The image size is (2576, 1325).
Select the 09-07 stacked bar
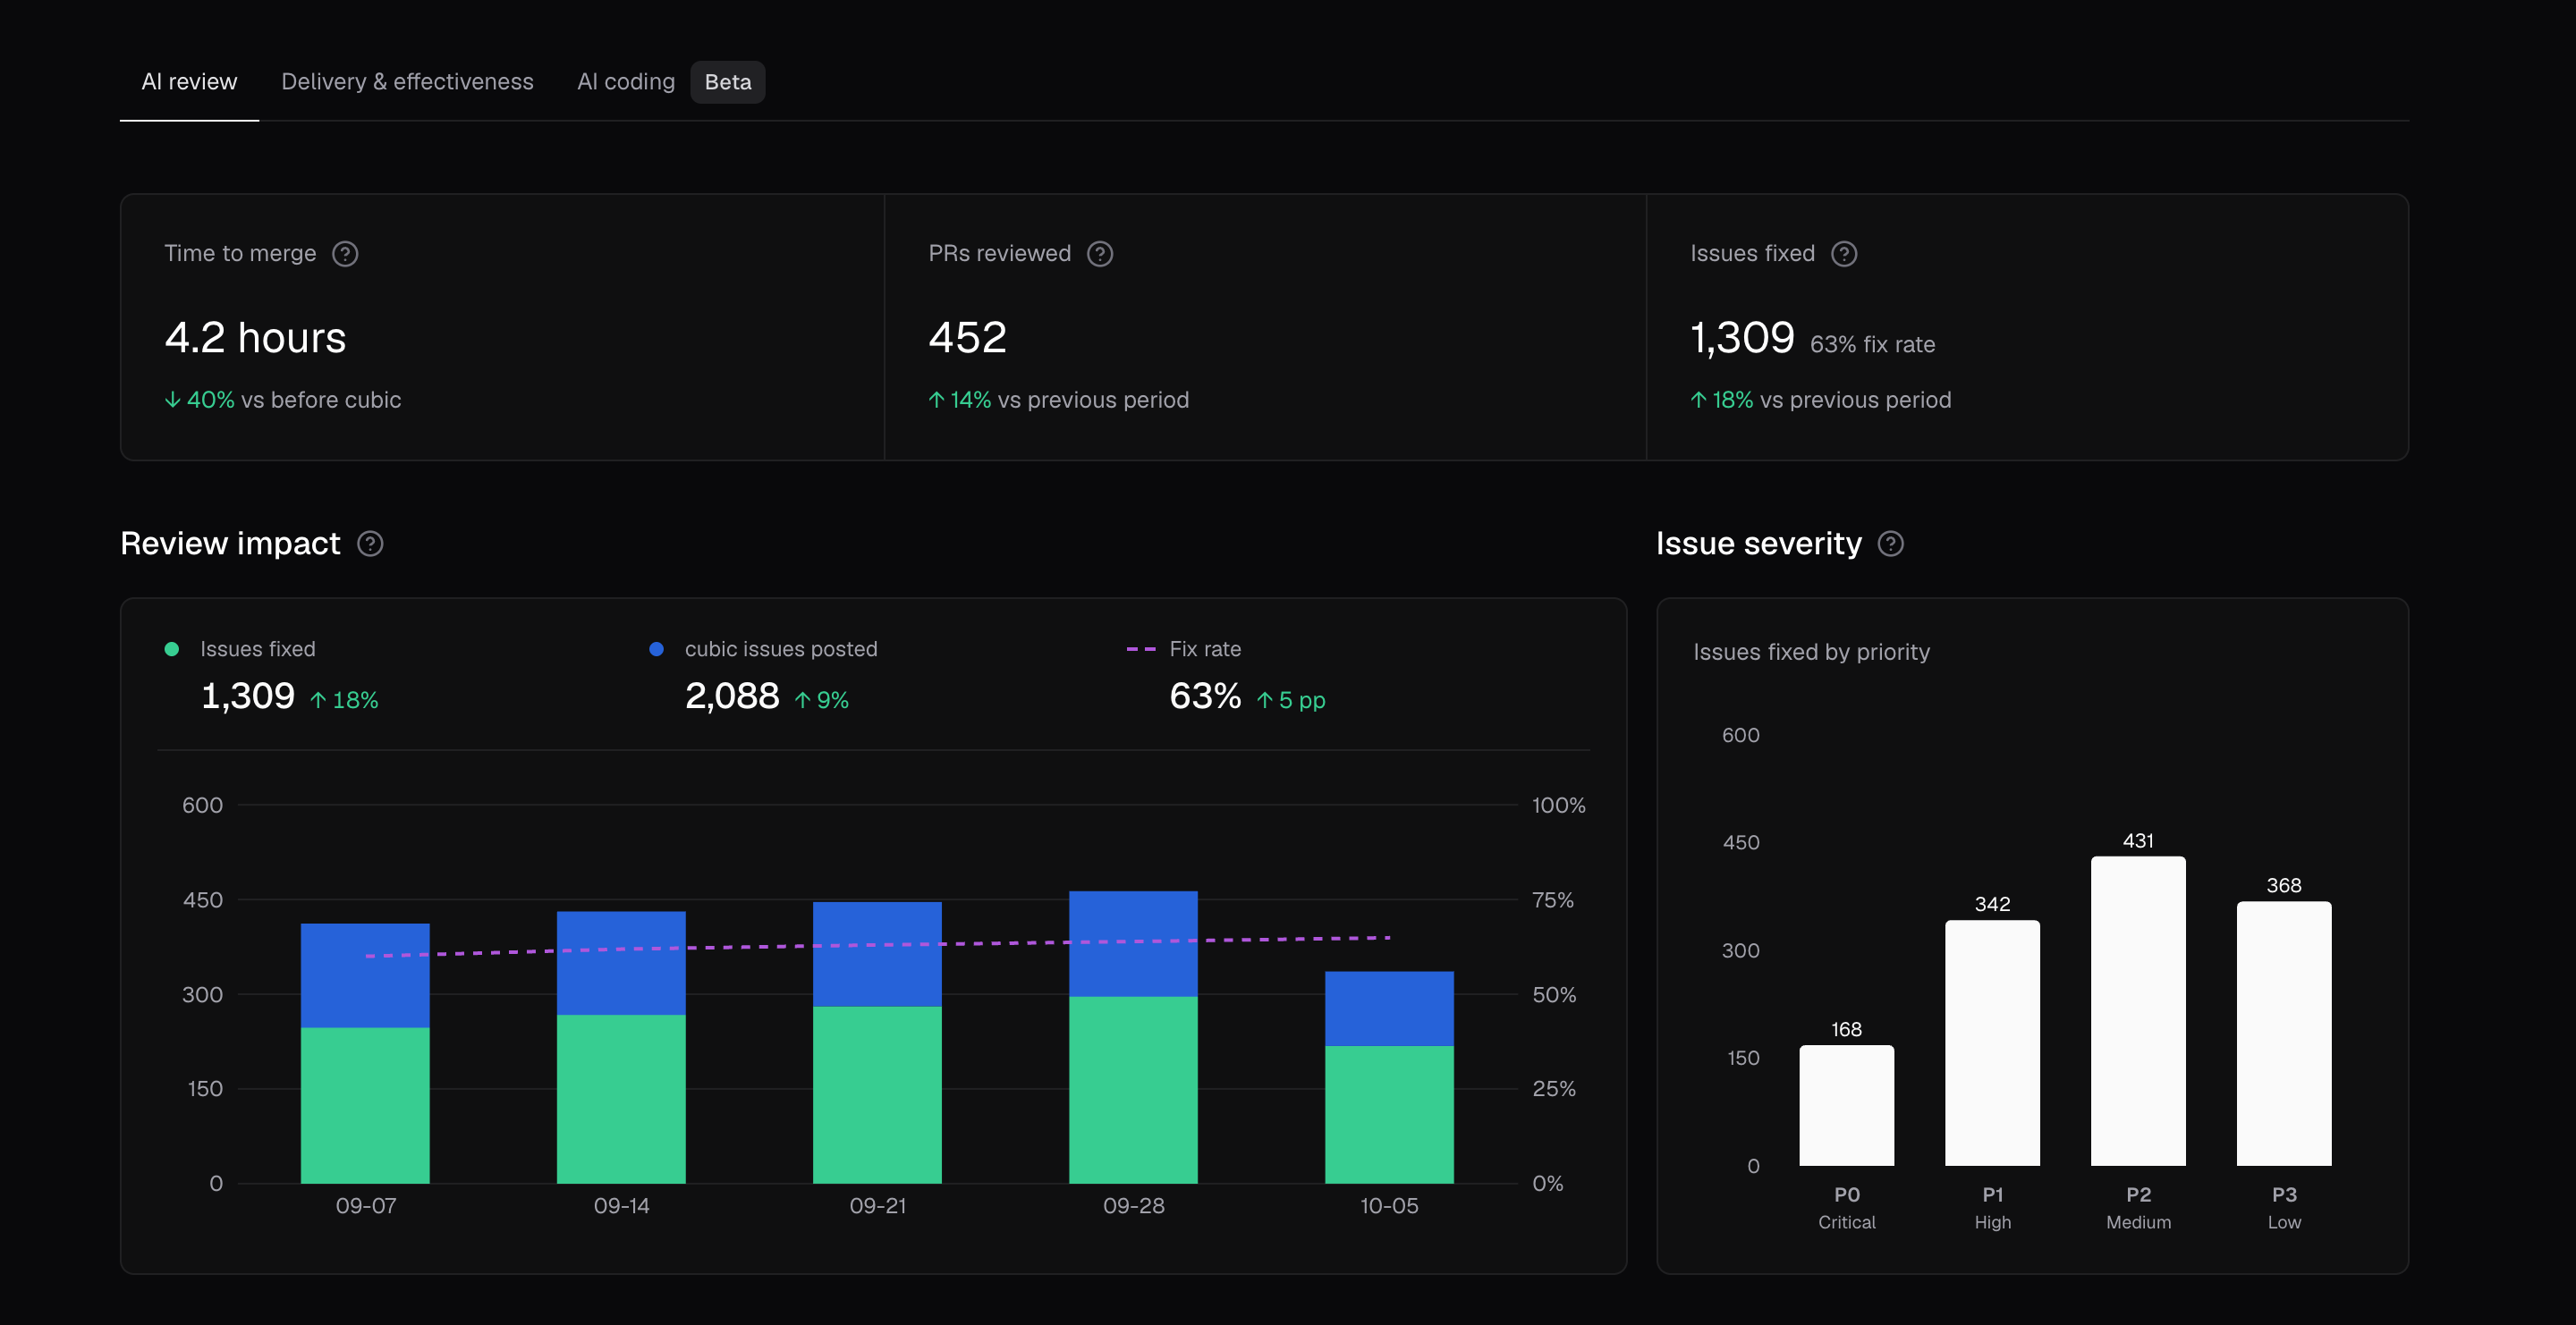coord(365,1053)
